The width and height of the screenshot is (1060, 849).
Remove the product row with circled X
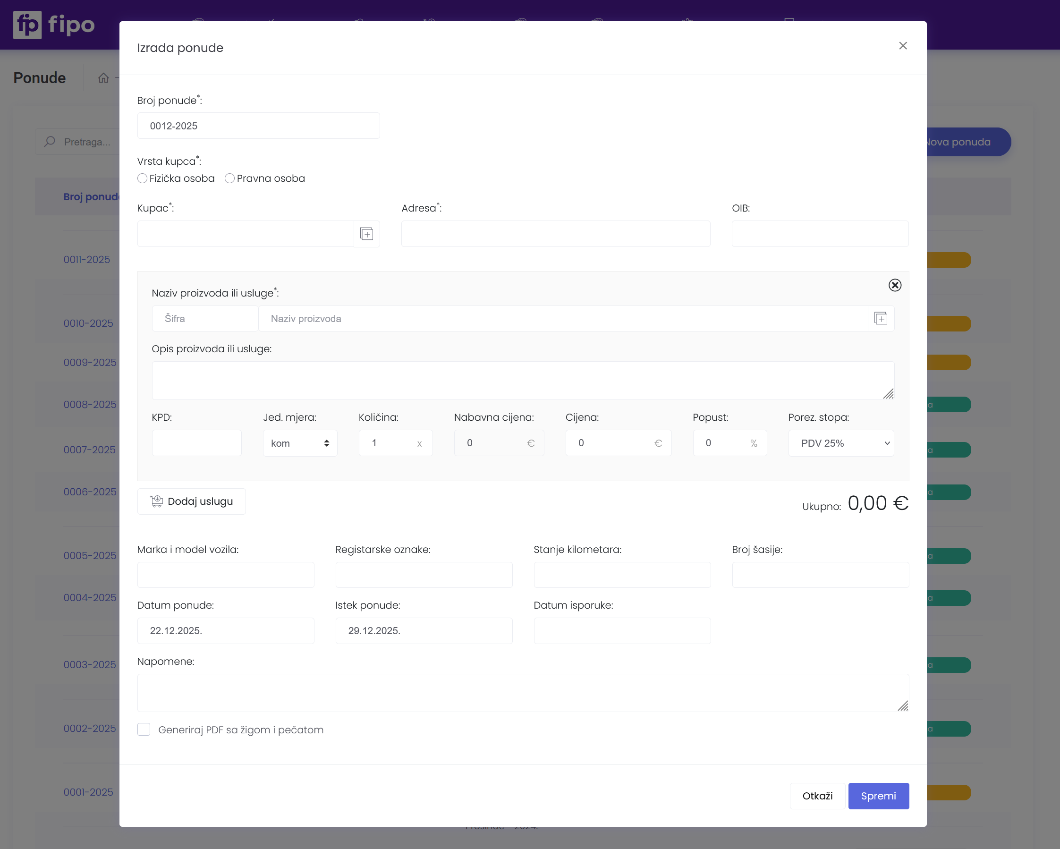(x=894, y=285)
